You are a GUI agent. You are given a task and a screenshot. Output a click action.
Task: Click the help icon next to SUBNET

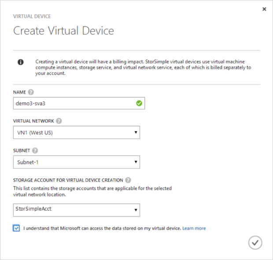[x=35, y=150]
